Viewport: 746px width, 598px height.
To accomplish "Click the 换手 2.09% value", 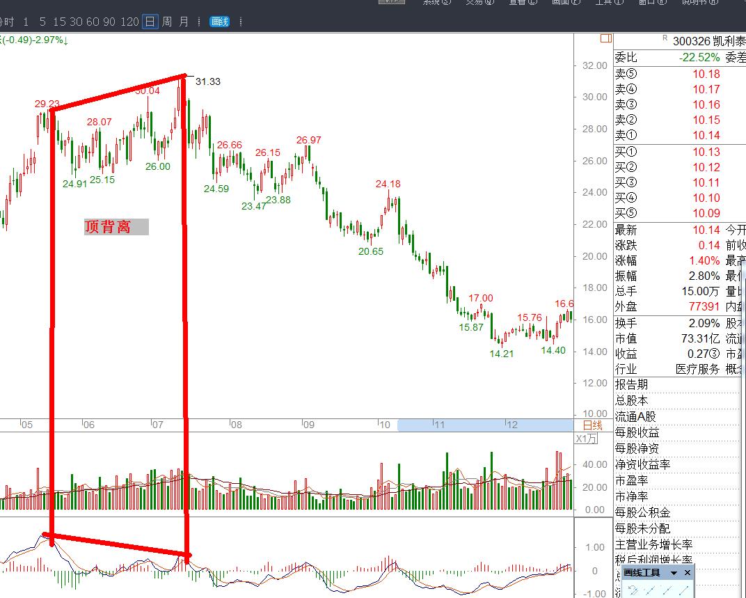I will tap(705, 323).
